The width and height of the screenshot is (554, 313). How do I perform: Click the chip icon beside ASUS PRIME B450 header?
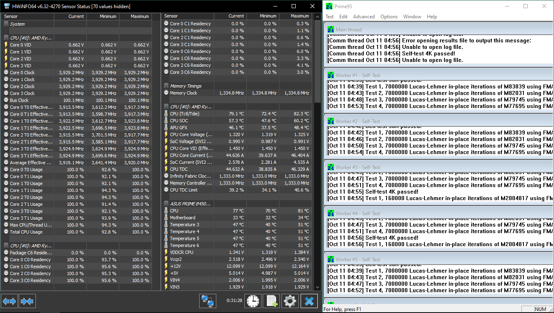click(166, 203)
